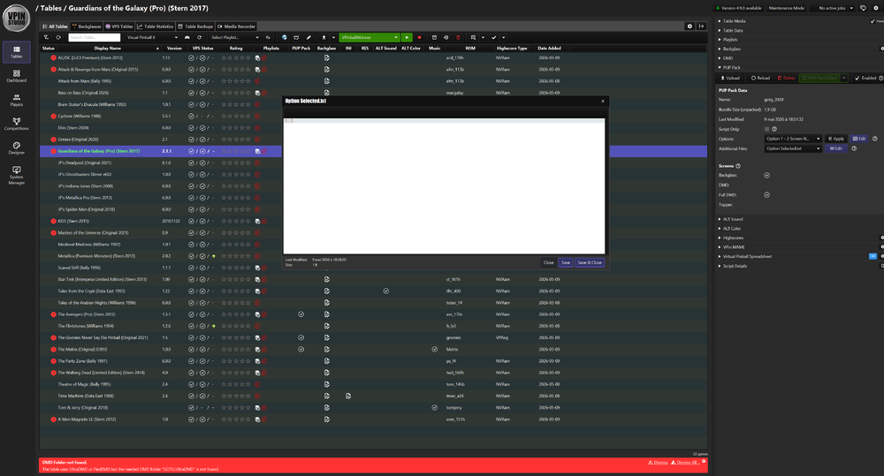
Task: Click the gamepad icon beside the emulator selector
Action: (x=187, y=37)
